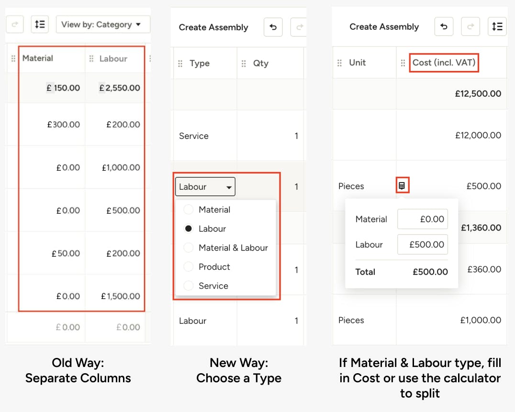Image resolution: width=515 pixels, height=412 pixels.
Task: Click drag handle of Unit column
Action: tap(339, 63)
